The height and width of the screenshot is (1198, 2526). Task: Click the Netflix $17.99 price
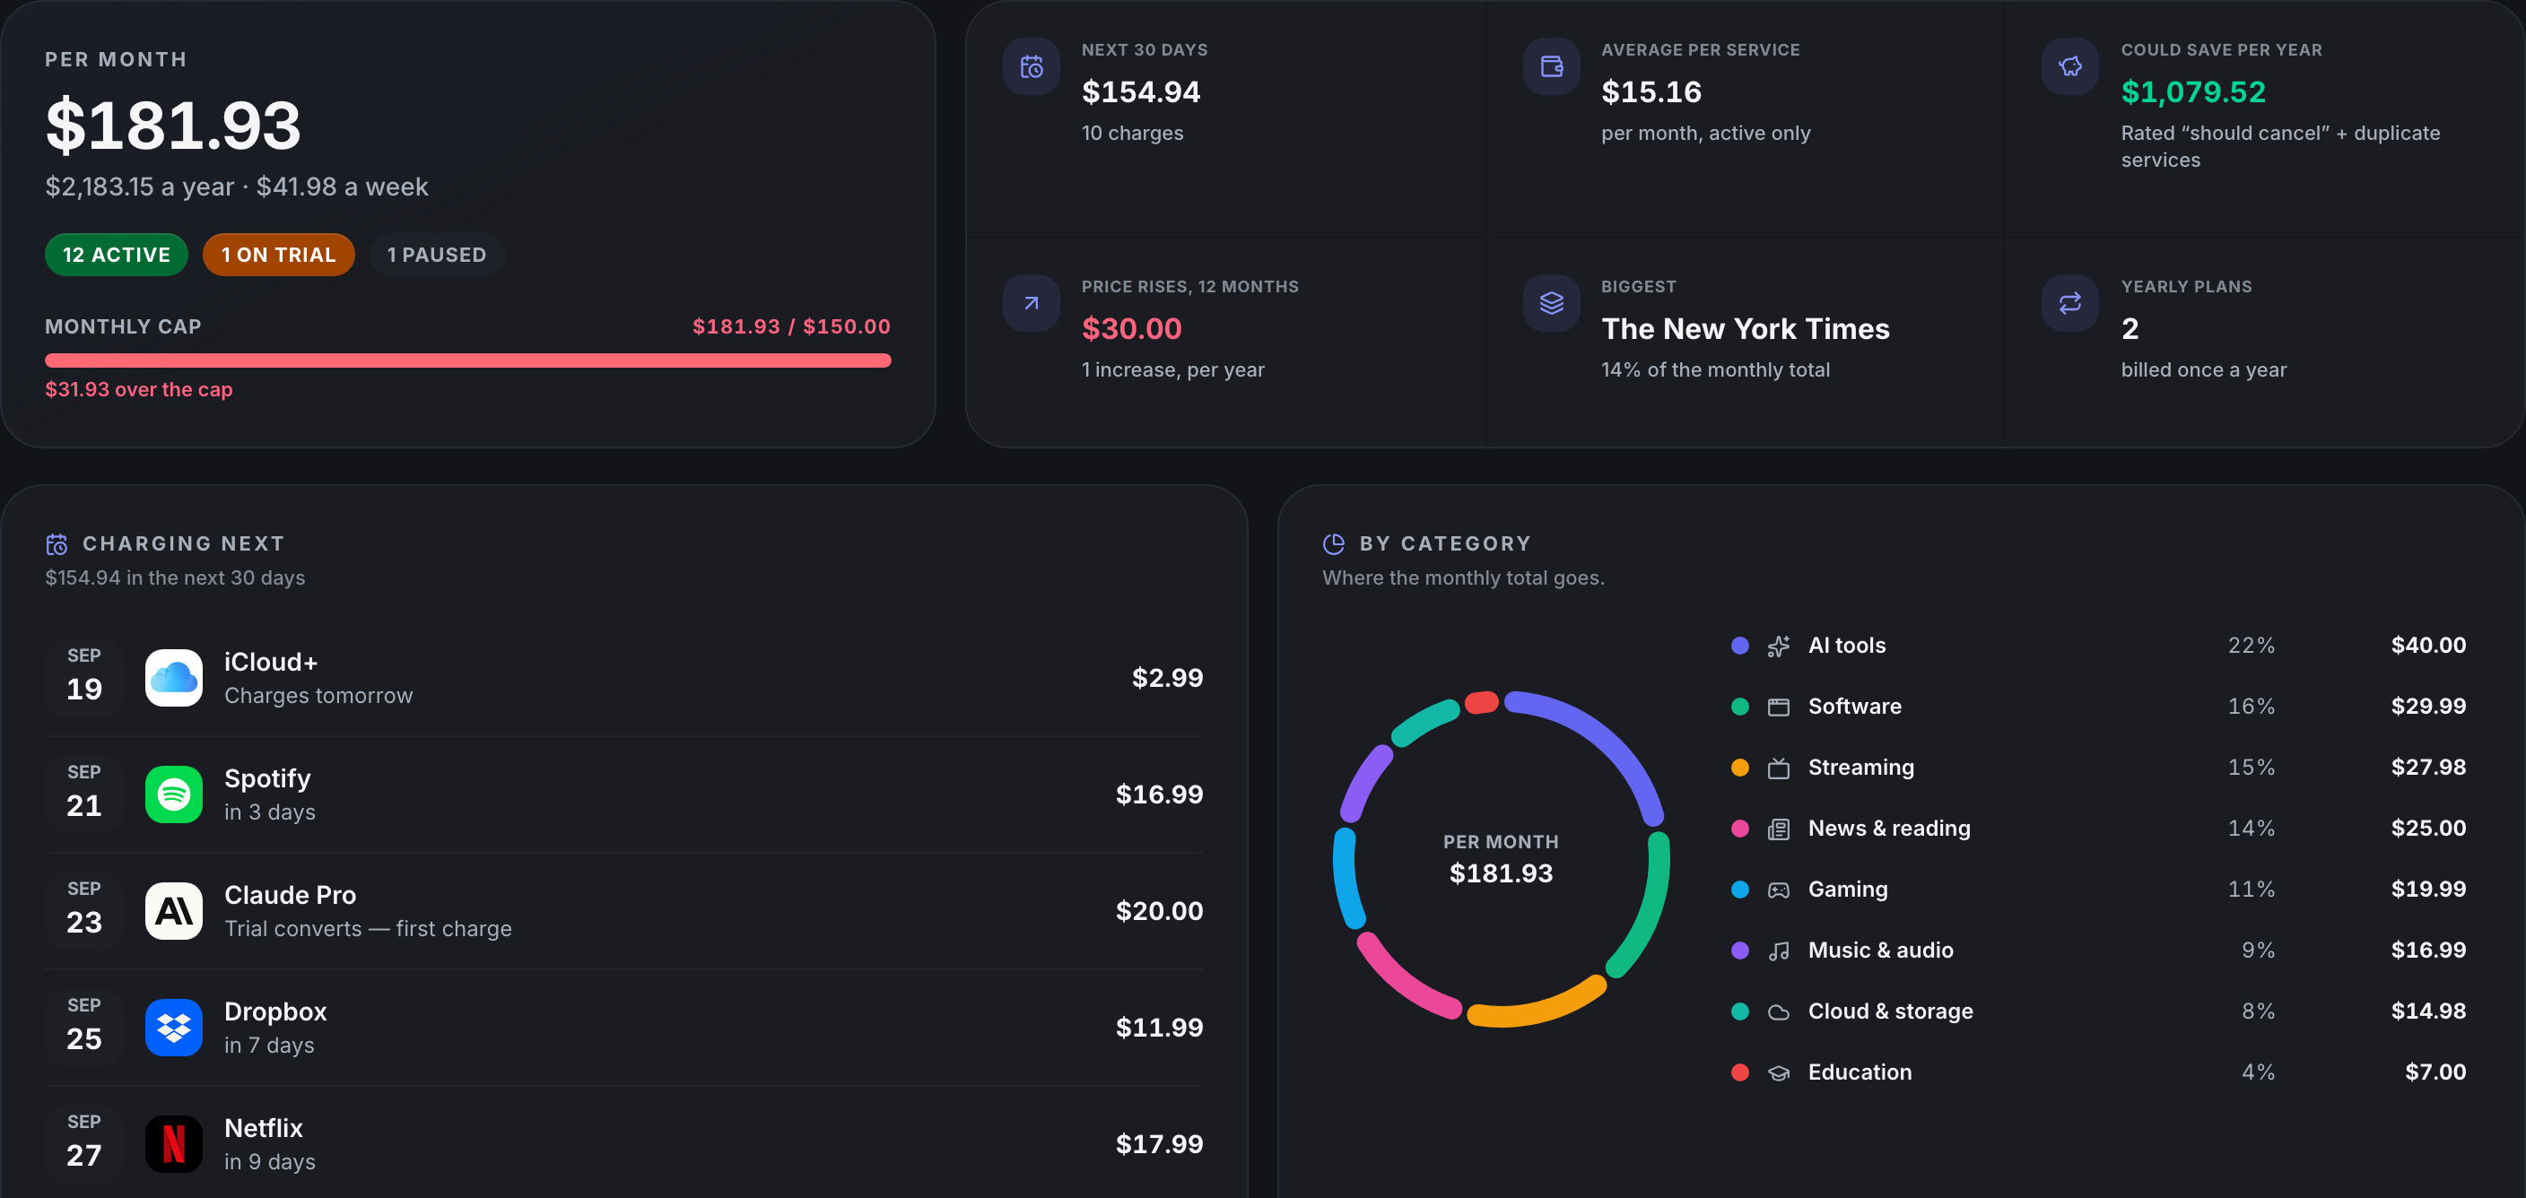1159,1144
